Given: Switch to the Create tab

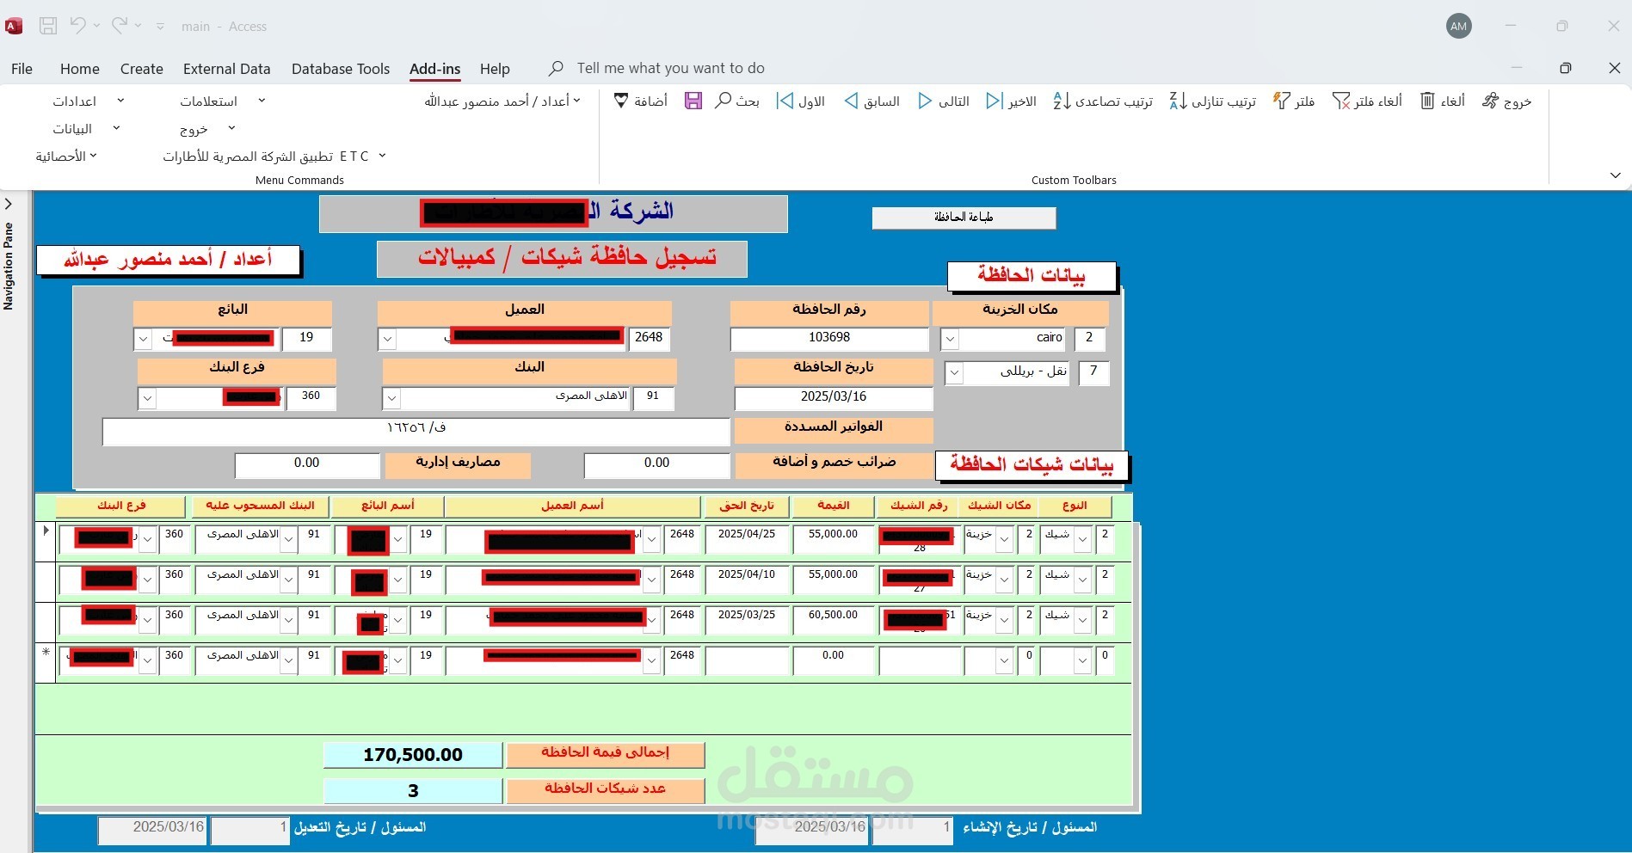Looking at the screenshot, I should pyautogui.click(x=142, y=69).
